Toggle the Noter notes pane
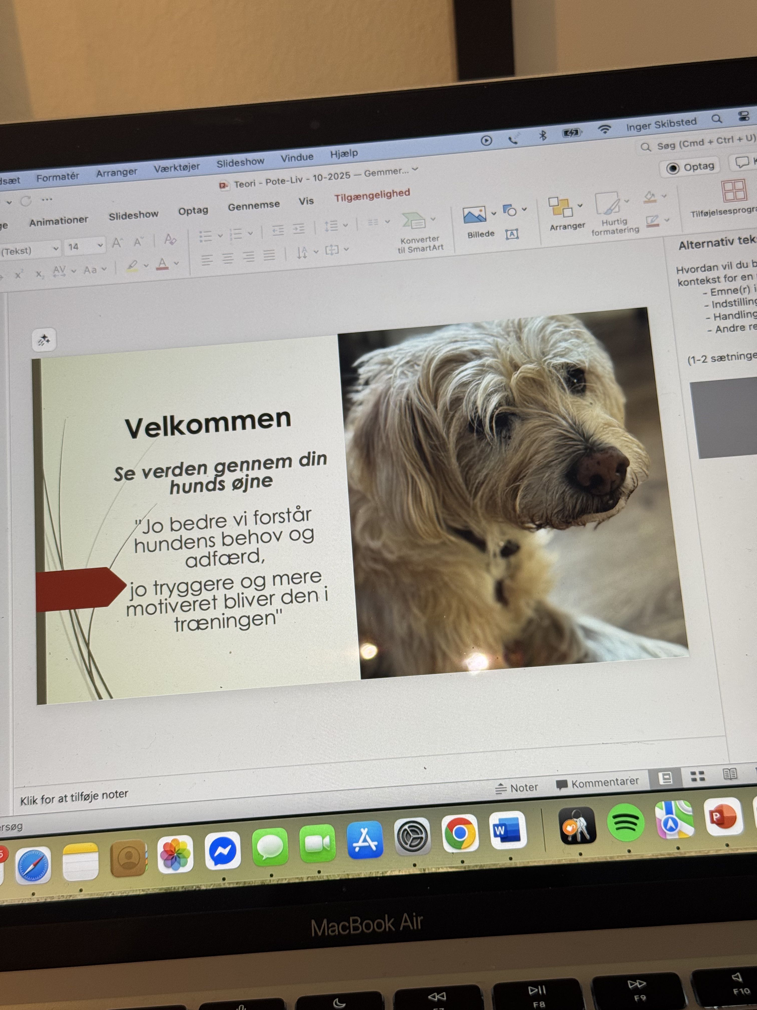This screenshot has height=1010, width=757. click(516, 788)
